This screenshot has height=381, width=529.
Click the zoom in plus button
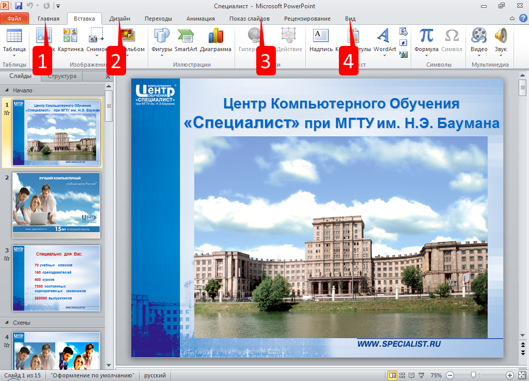point(510,375)
